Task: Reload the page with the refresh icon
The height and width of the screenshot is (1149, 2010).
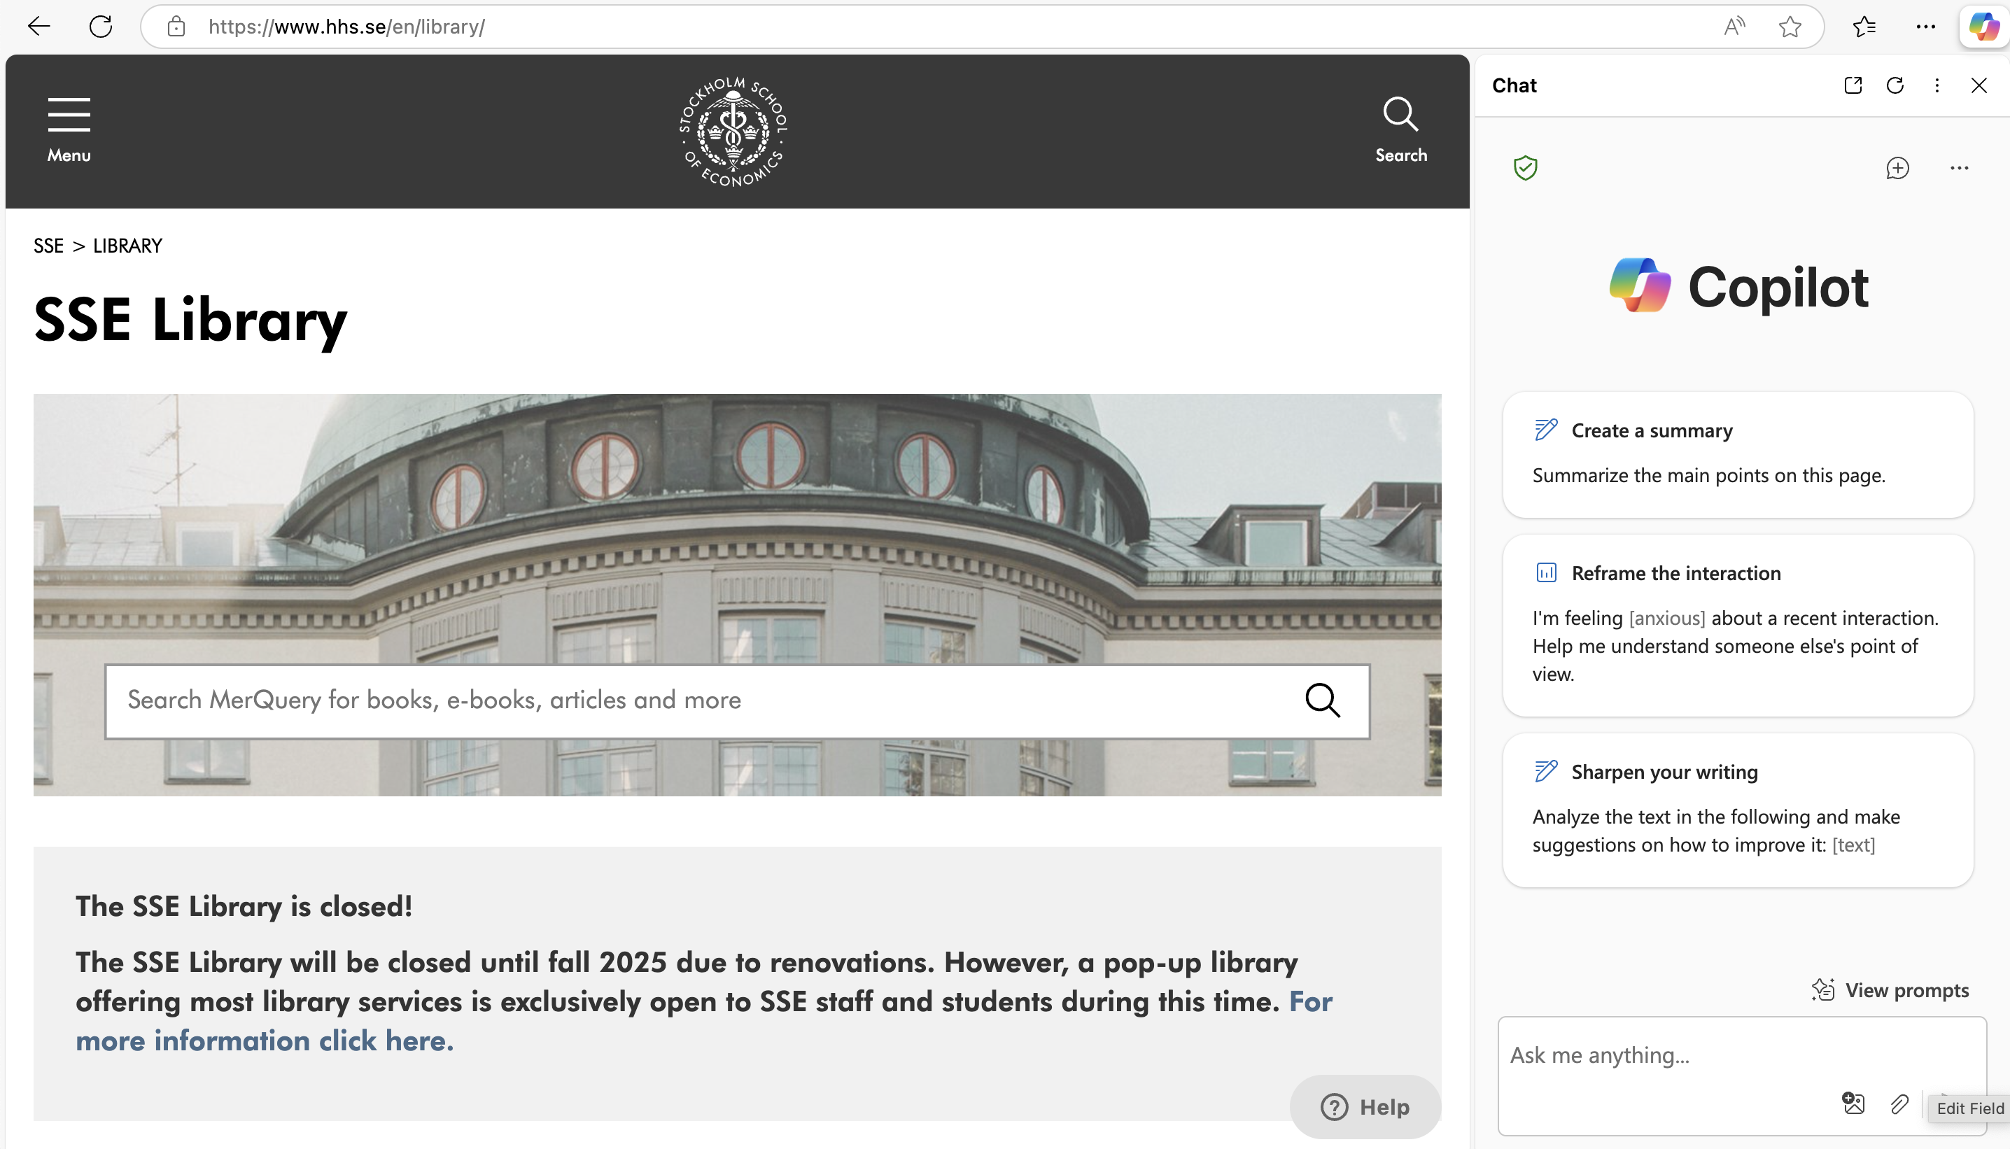Action: 101,26
